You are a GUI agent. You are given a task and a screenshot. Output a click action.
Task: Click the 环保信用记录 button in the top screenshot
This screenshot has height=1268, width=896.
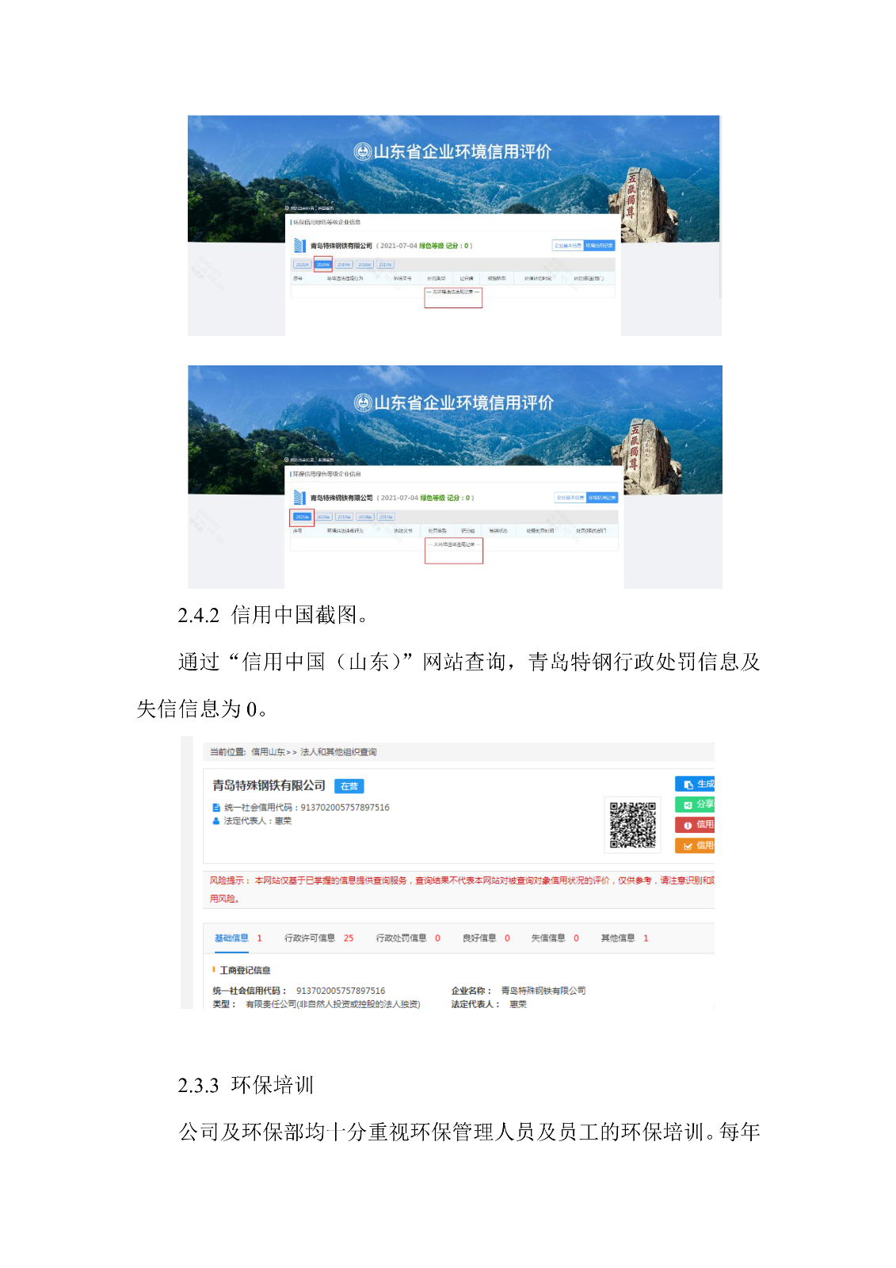point(600,246)
